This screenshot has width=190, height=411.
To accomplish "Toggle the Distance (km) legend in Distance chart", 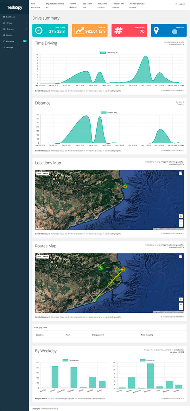I will tap(109, 112).
